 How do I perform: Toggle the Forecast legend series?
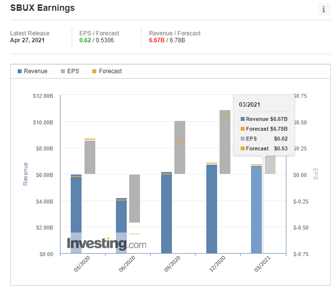[x=107, y=71]
